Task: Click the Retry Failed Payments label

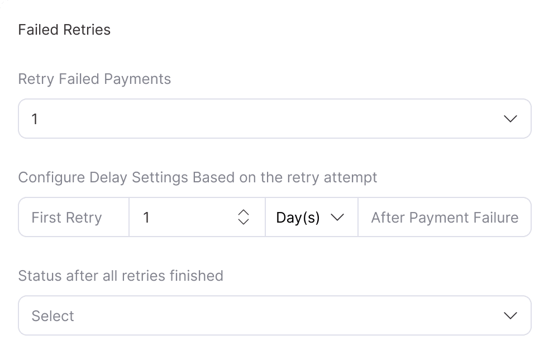Action: pyautogui.click(x=94, y=79)
